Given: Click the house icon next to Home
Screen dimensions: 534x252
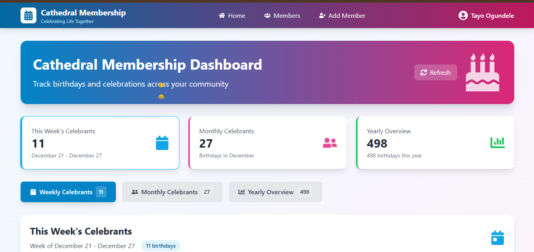Looking at the screenshot, I should tap(222, 15).
